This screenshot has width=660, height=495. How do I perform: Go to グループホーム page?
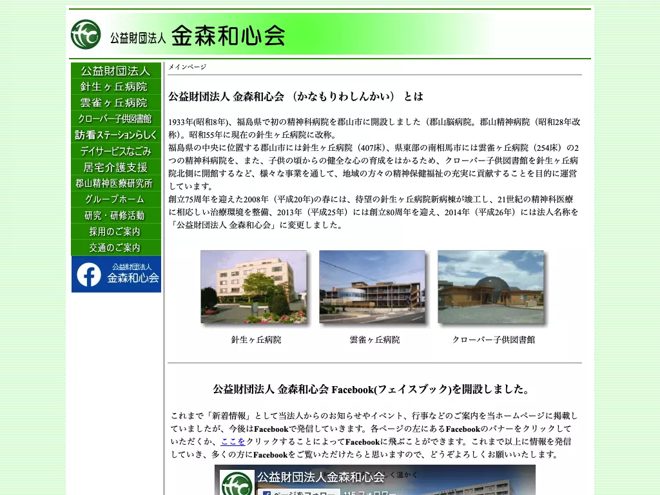point(116,199)
